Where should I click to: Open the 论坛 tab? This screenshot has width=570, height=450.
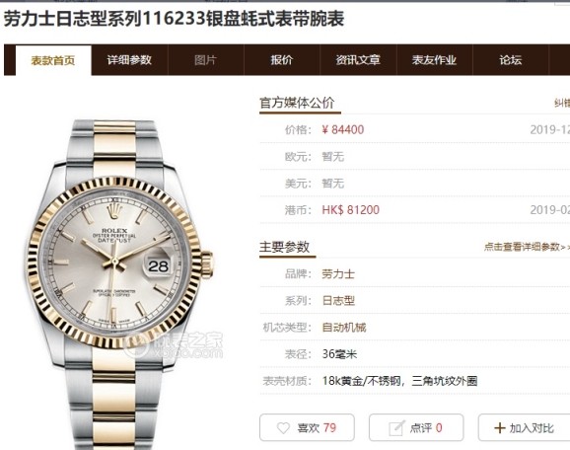coord(511,60)
